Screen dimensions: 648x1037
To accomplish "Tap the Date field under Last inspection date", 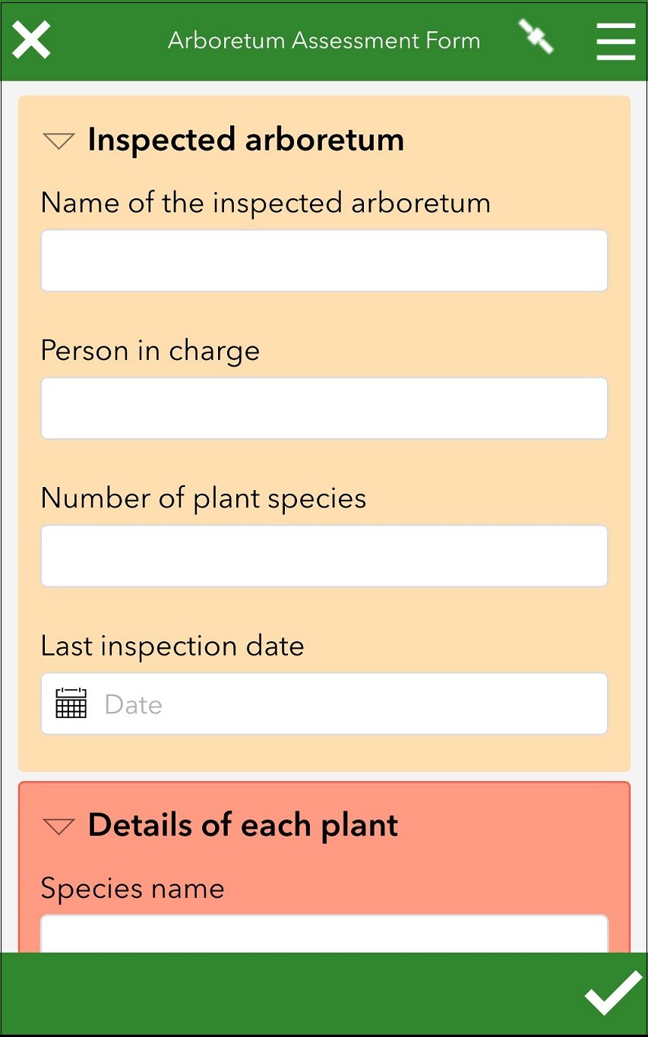I will (x=324, y=703).
